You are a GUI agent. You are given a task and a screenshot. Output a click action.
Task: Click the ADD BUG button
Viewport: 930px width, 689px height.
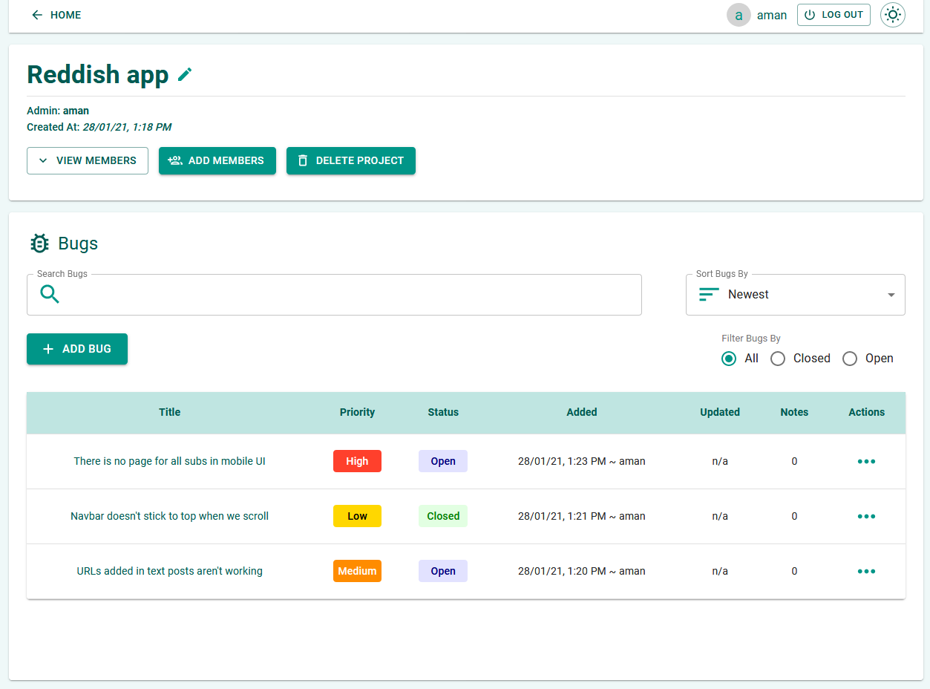click(x=76, y=349)
